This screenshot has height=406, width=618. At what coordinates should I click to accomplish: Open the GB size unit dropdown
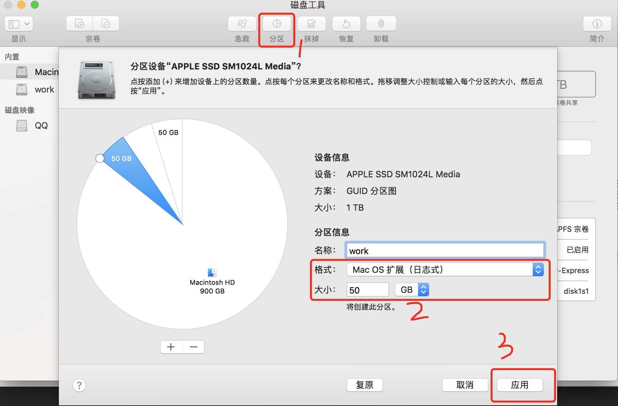point(412,289)
